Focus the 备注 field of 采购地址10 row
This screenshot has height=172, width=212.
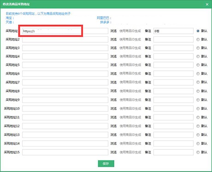pos(173,109)
